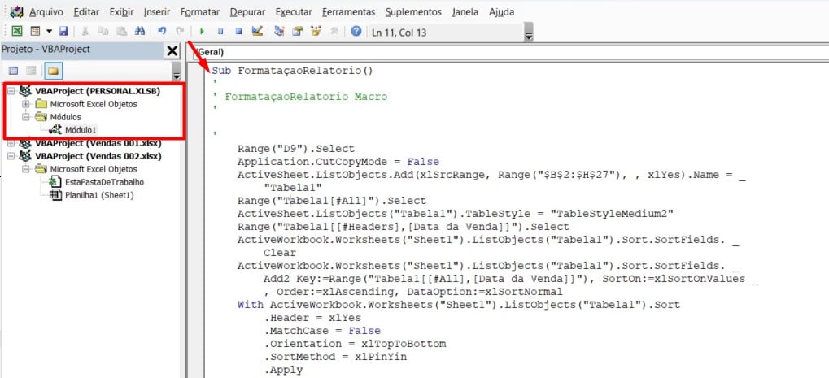Save the project with the floppy disk icon
The image size is (829, 378).
click(63, 31)
